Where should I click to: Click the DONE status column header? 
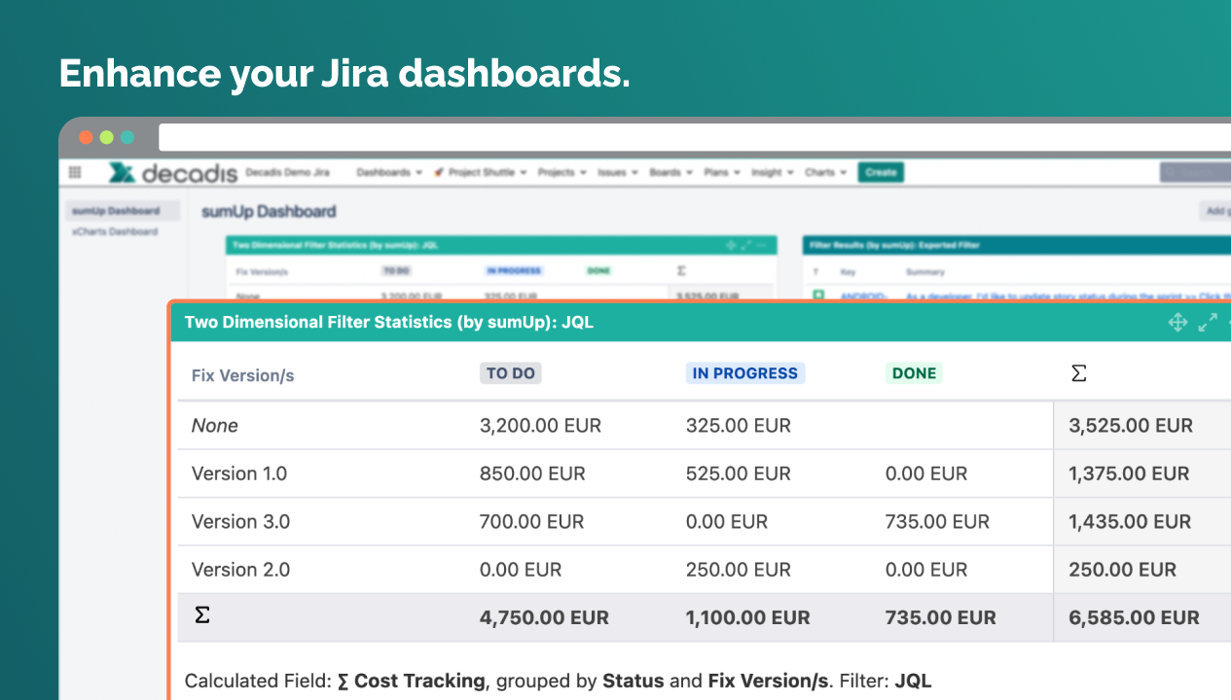[914, 373]
